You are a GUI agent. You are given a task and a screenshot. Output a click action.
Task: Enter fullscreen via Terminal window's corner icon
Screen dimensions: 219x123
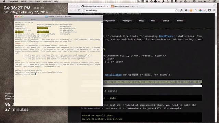point(101,17)
